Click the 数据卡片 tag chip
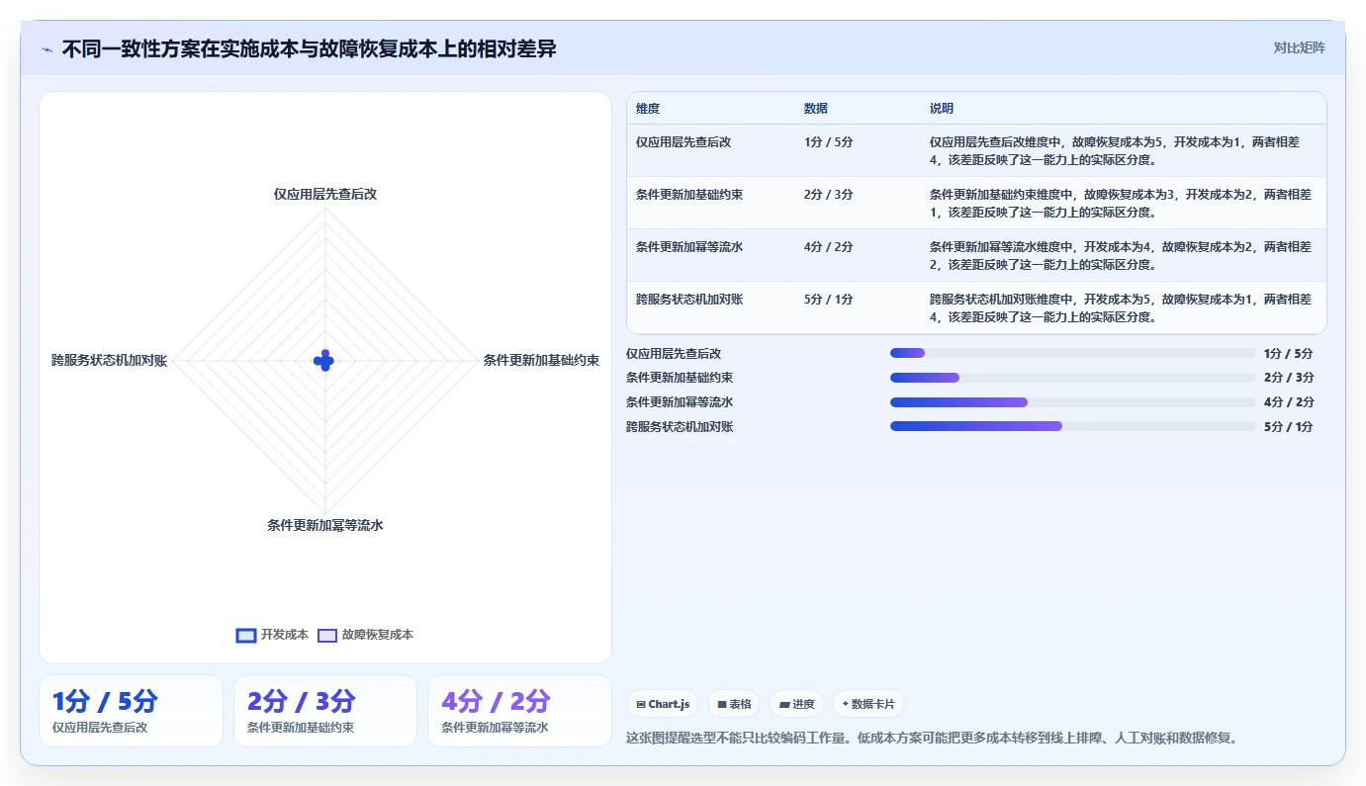1366x786 pixels. 867,704
